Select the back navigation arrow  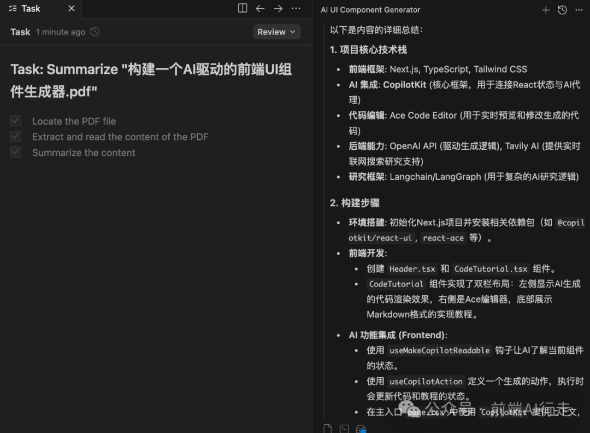pos(260,8)
